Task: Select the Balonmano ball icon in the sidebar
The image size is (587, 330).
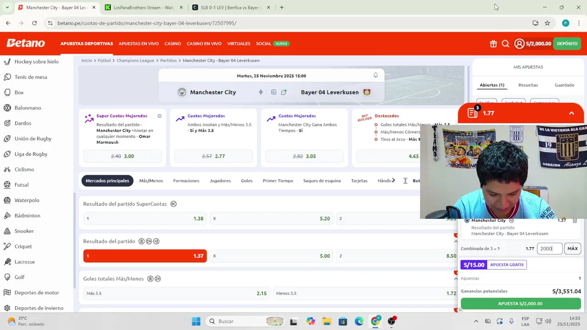Action: (x=7, y=108)
